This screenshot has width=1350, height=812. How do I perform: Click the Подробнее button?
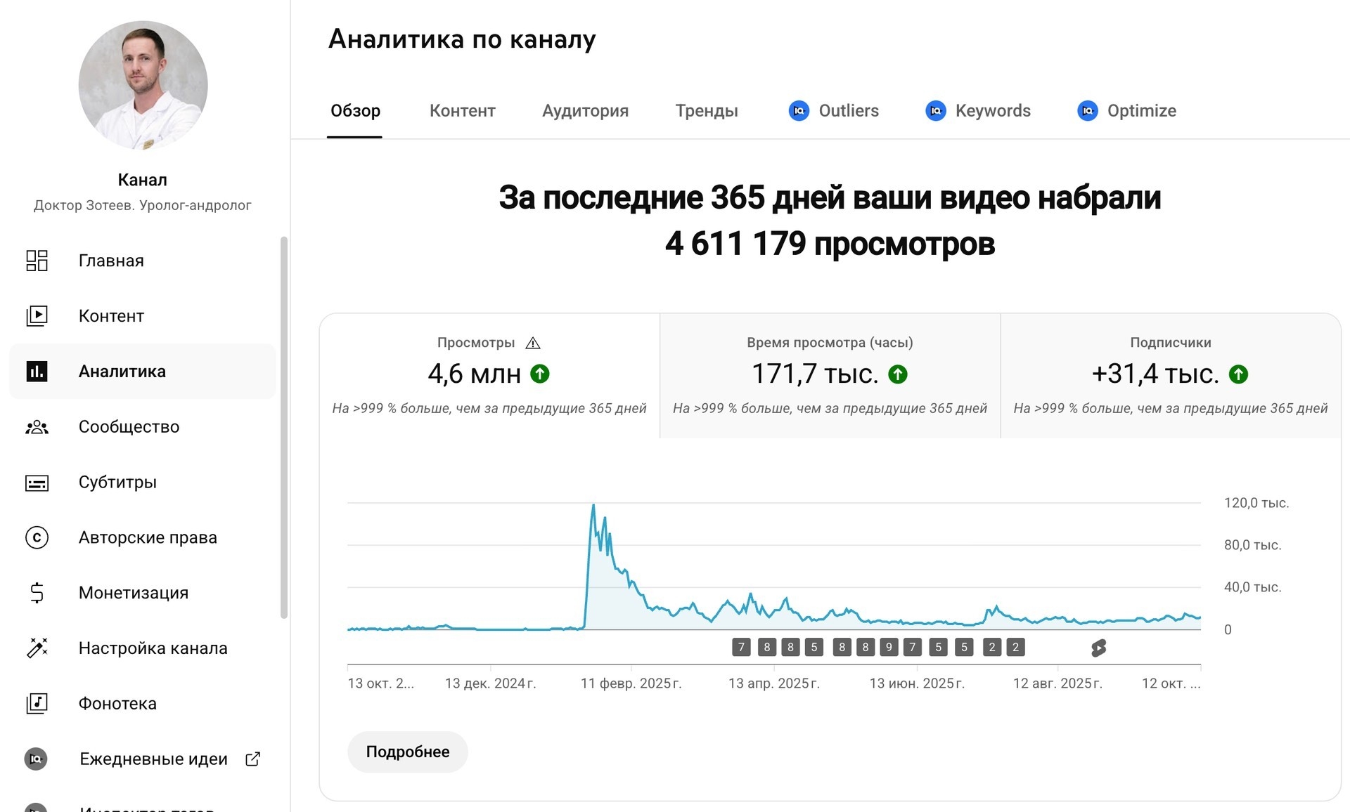click(408, 752)
